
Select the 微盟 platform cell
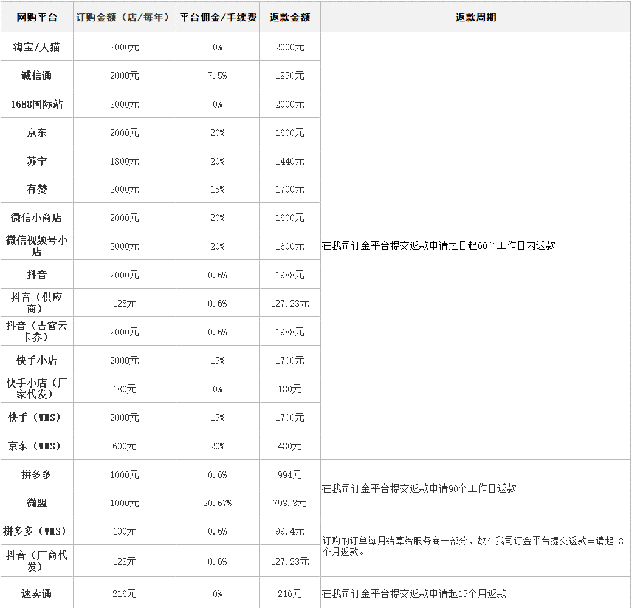tap(36, 502)
